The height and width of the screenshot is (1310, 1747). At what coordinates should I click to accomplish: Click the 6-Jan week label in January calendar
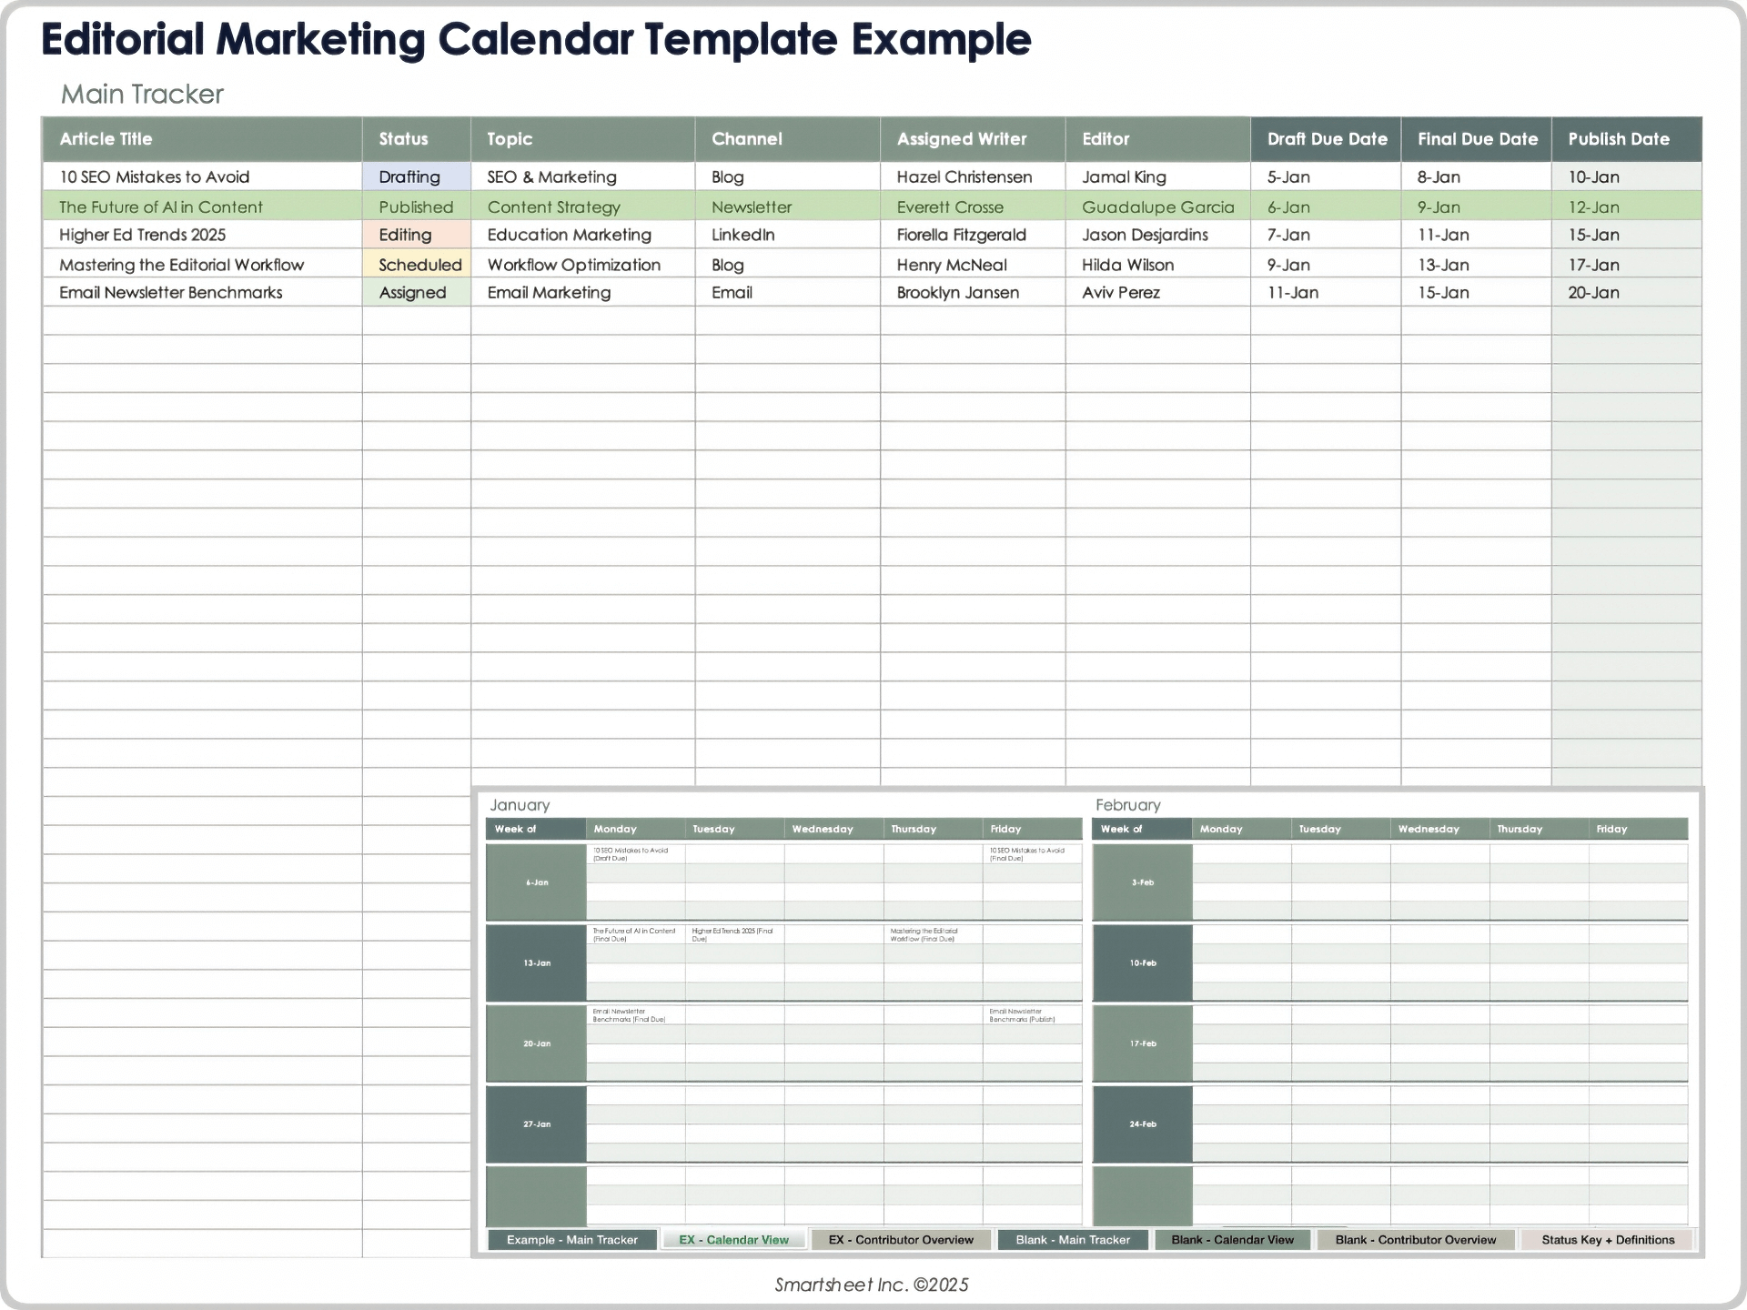(535, 882)
